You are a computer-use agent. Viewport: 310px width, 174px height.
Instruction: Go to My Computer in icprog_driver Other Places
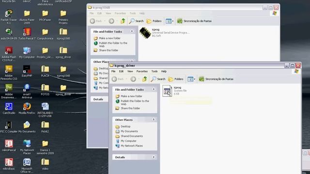click(126, 141)
